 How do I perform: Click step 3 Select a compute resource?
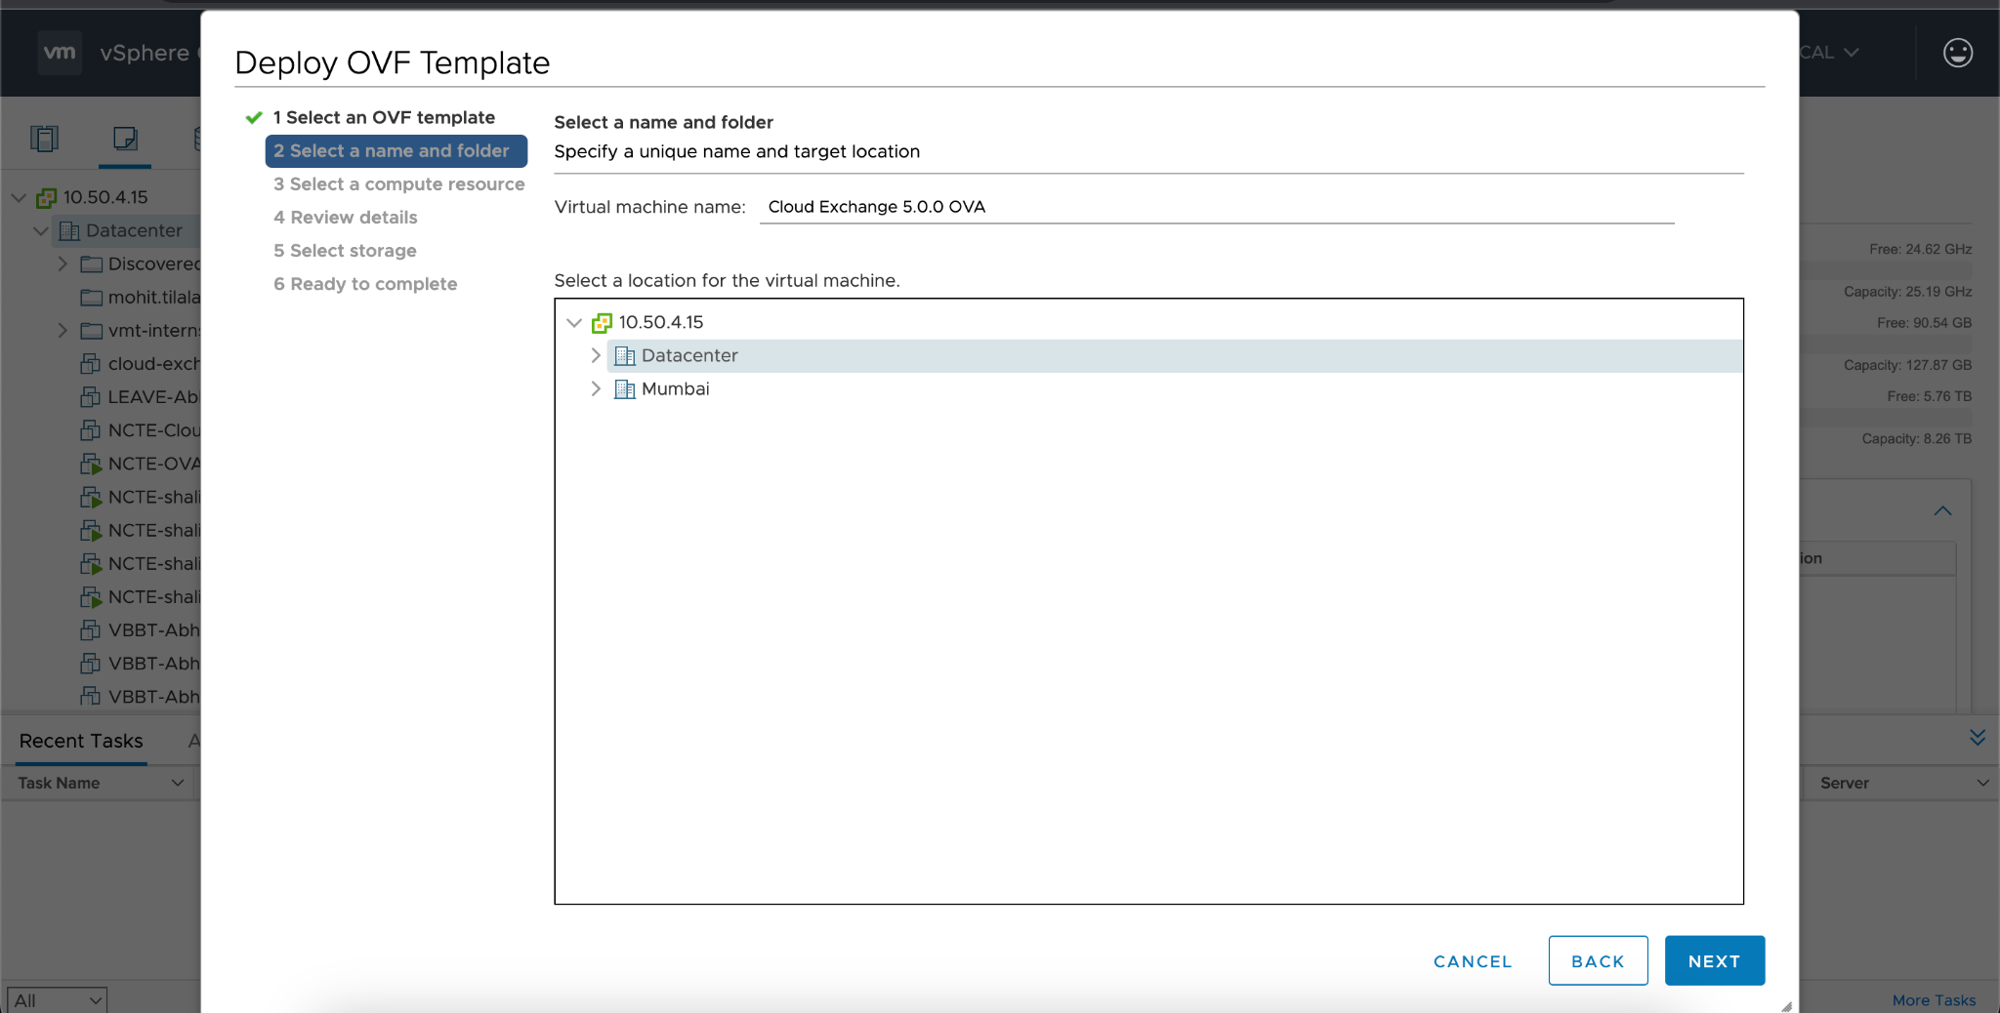(x=398, y=184)
